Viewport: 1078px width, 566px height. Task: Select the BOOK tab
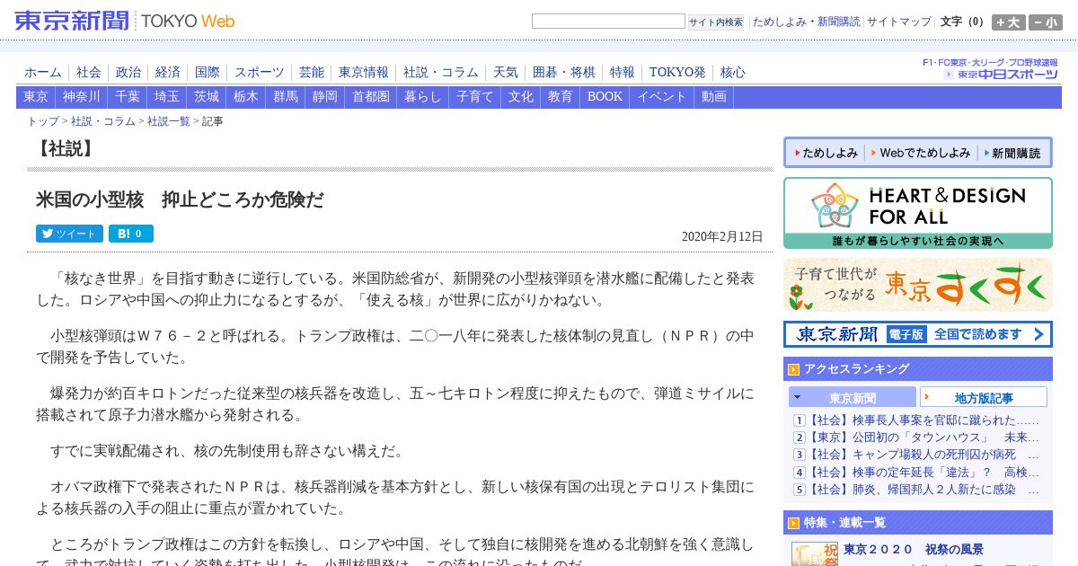(x=605, y=97)
